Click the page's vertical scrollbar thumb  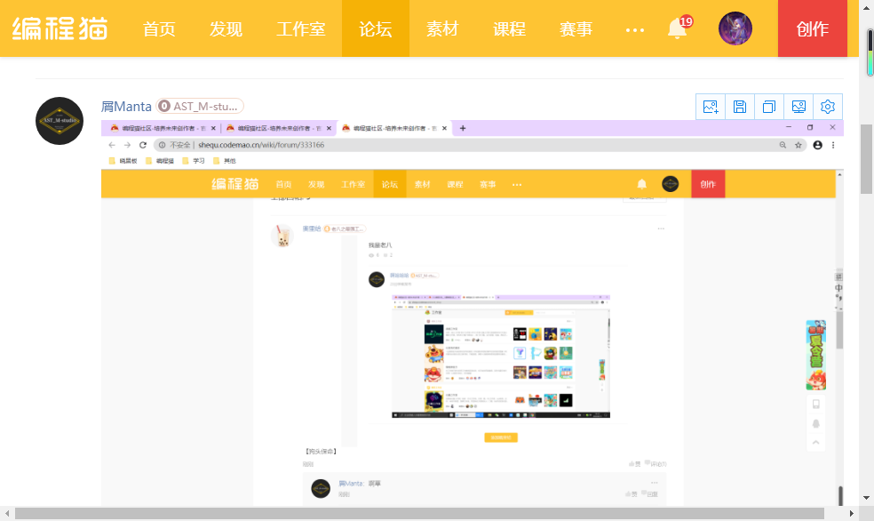866,159
